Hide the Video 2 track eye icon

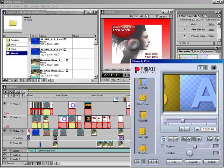(x=4, y=117)
